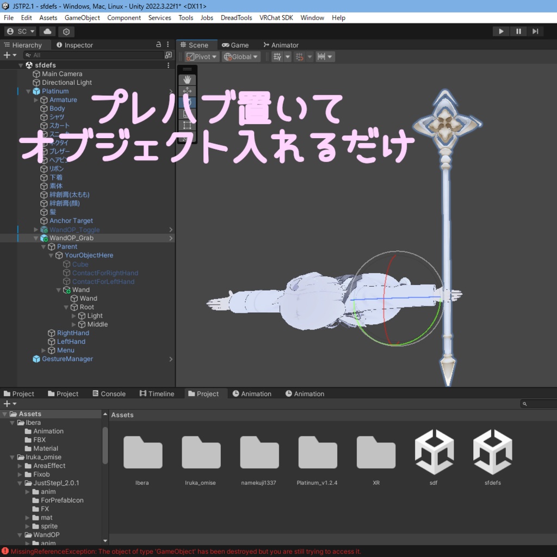The image size is (557, 557).
Task: Open the scene search picker icon
Action: (169, 55)
